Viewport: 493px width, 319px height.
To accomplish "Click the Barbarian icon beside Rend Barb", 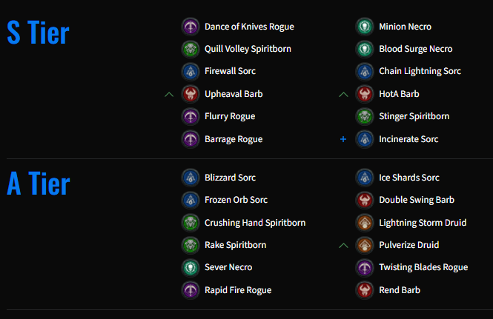I will 365,290.
